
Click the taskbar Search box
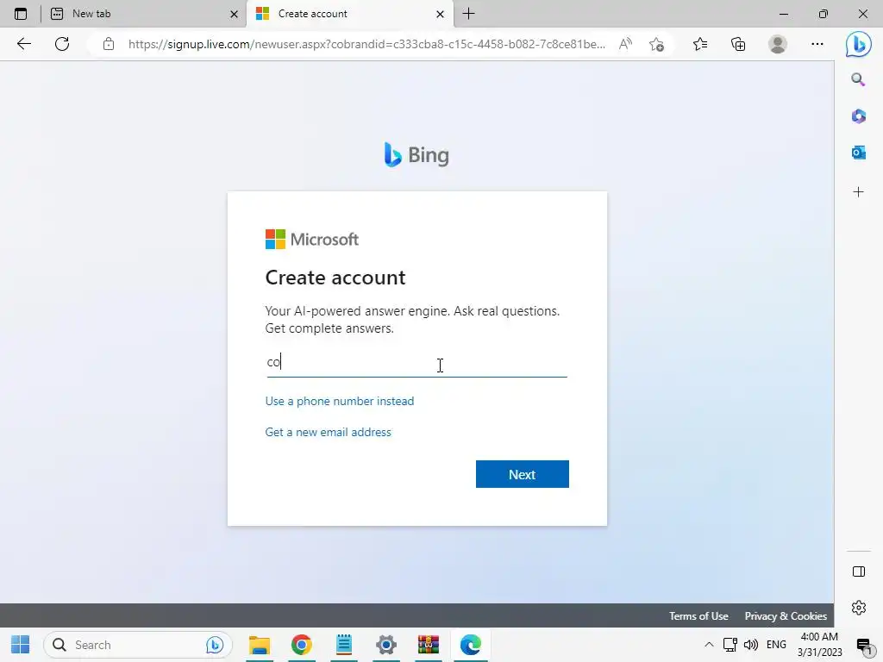(137, 645)
